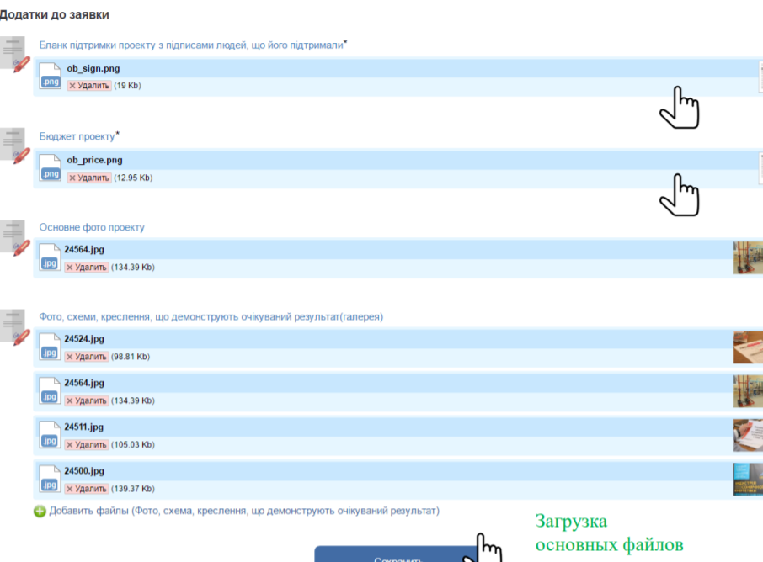Open the preview thumbnail for 24524.jpg
The width and height of the screenshot is (763, 562).
pos(747,347)
